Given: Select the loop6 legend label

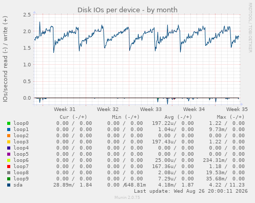Looking at the screenshot, I should point(21,160).
